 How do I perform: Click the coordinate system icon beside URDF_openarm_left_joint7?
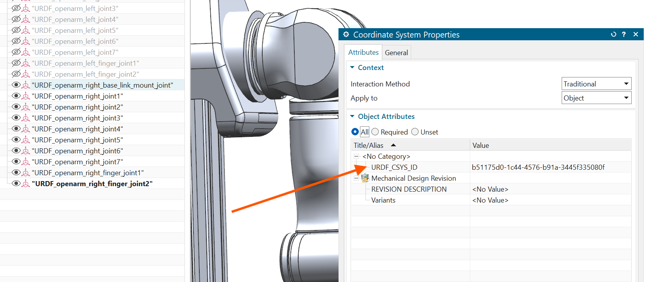click(26, 52)
